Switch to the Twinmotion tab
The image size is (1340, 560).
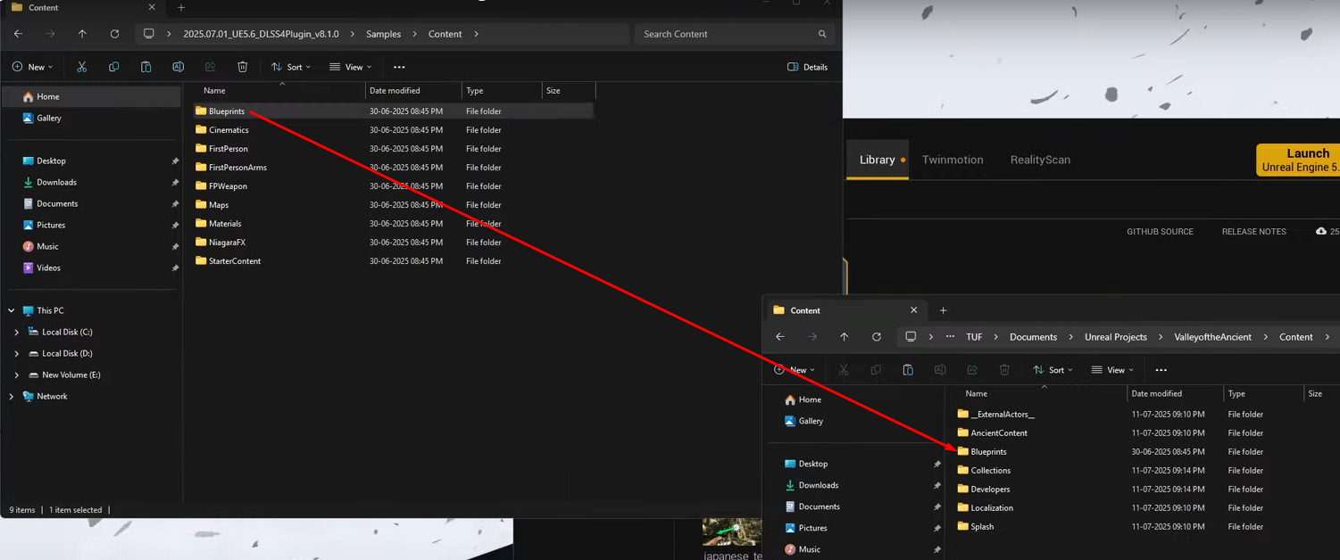click(952, 160)
